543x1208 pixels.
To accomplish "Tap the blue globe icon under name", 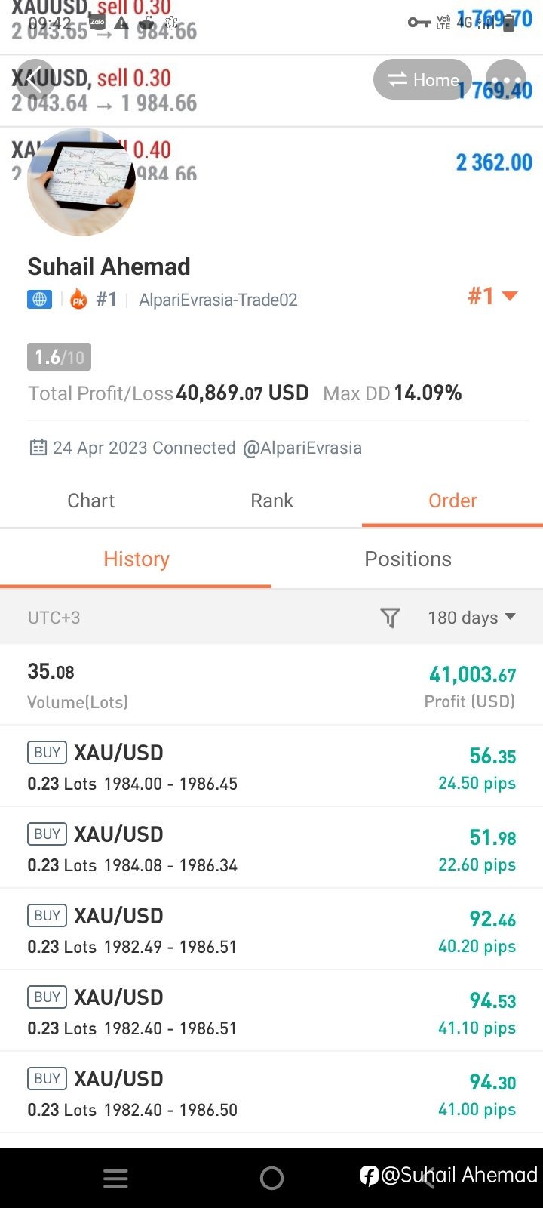I will [x=39, y=300].
